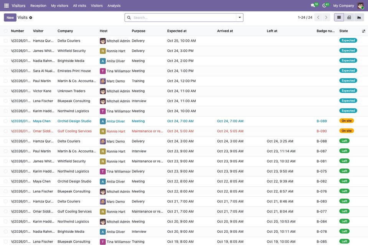Click the New button

click(10, 18)
